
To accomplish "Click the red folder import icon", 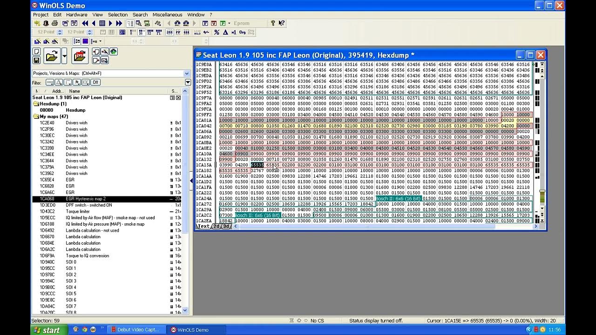I will pyautogui.click(x=80, y=56).
